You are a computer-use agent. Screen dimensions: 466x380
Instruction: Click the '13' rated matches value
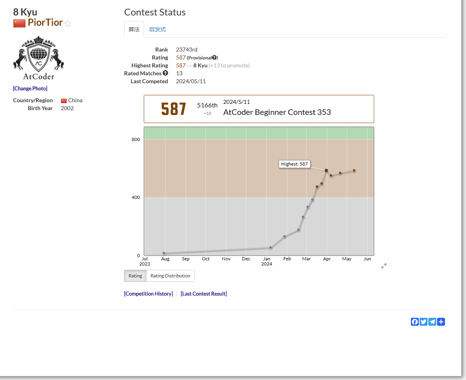179,73
